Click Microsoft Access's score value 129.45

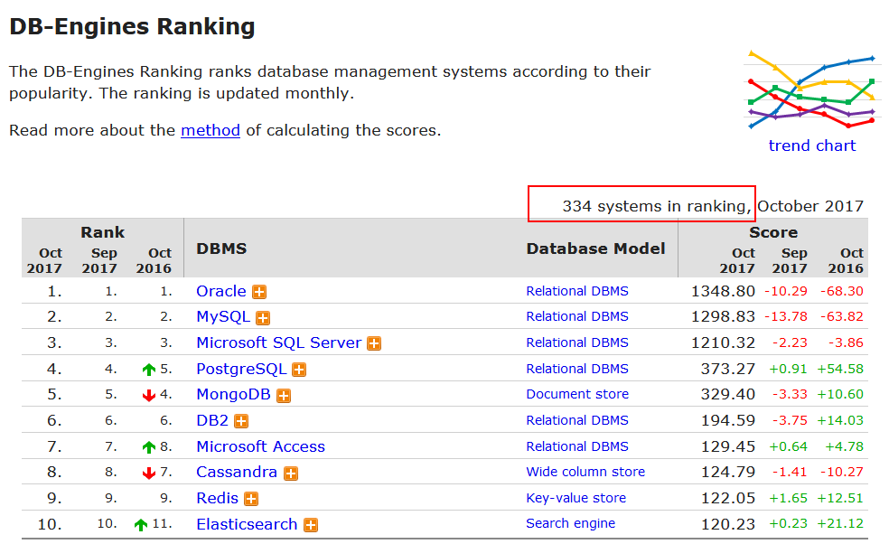click(728, 447)
